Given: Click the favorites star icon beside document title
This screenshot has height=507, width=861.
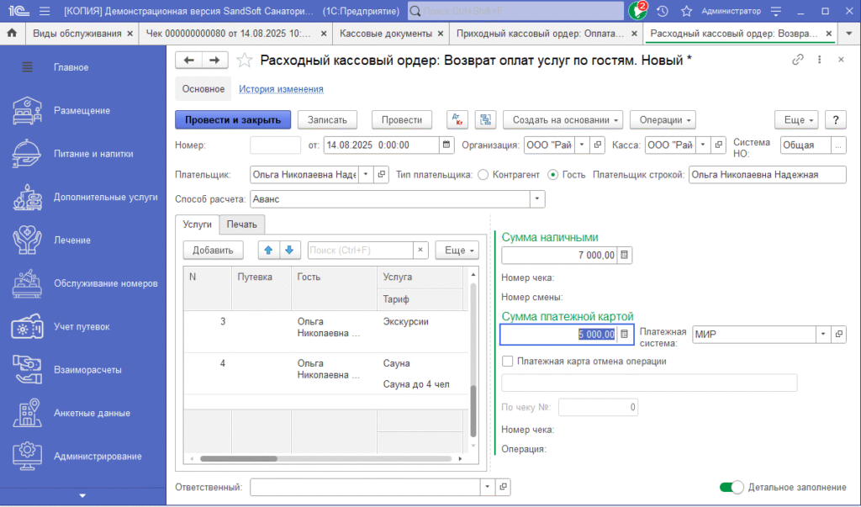Looking at the screenshot, I should click(245, 60).
